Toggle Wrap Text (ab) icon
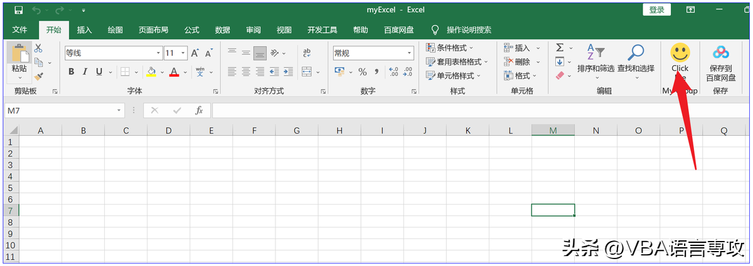The image size is (753, 266). click(307, 53)
